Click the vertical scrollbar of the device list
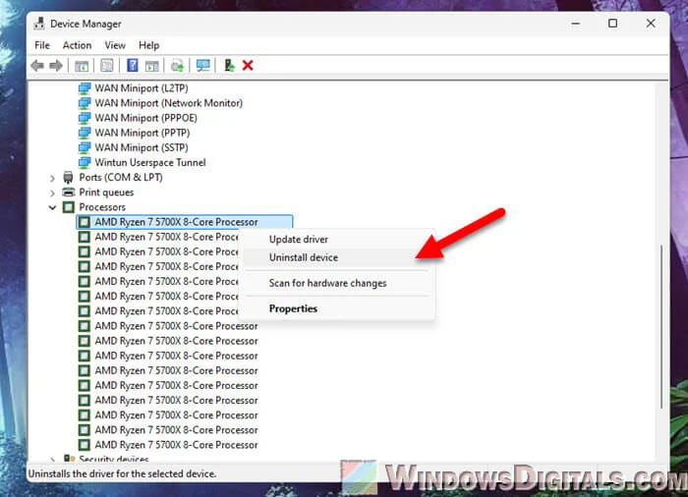 click(x=661, y=327)
